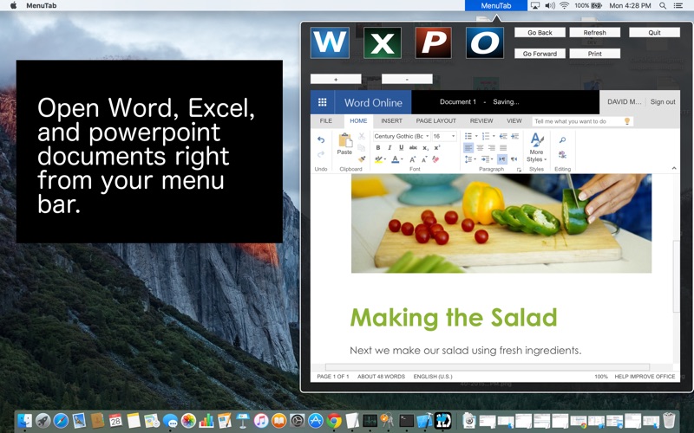The image size is (694, 433).
Task: Expand the More Styles gallery
Action: click(536, 147)
